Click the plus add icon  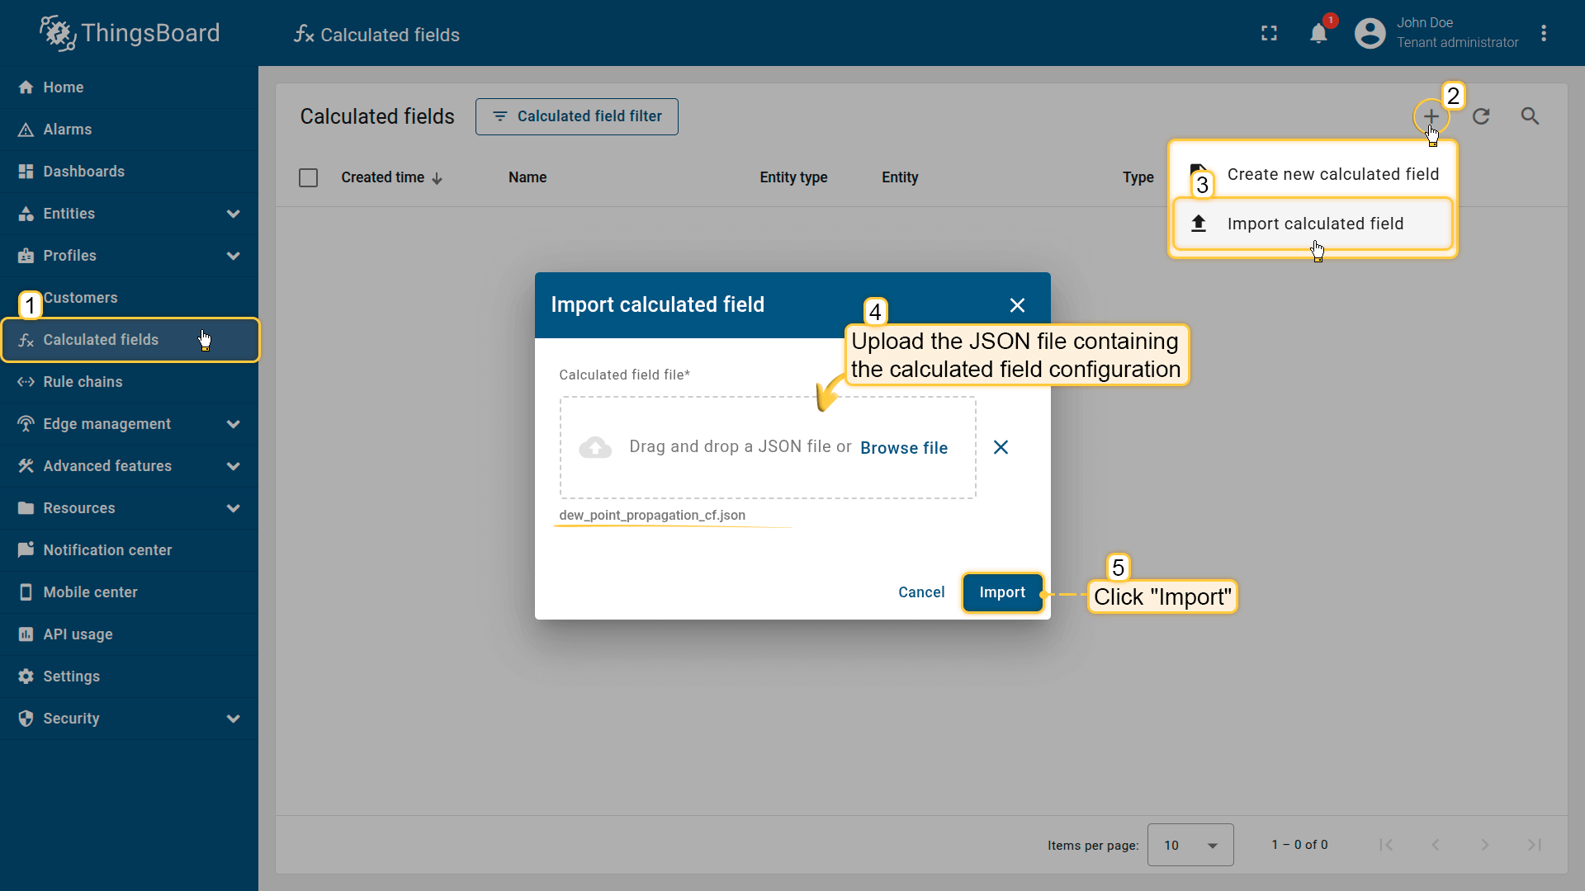point(1431,116)
